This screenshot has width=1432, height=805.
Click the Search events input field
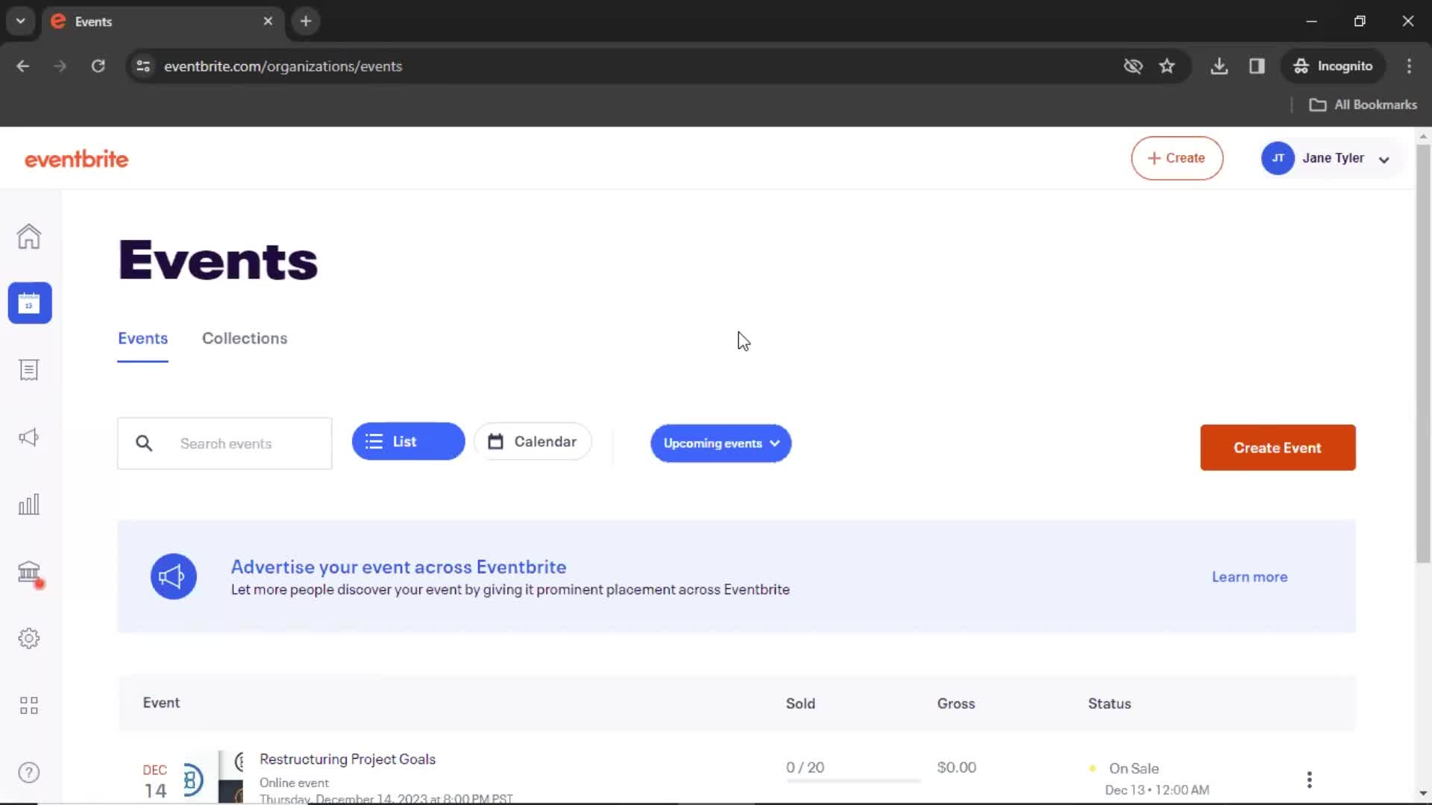224,443
